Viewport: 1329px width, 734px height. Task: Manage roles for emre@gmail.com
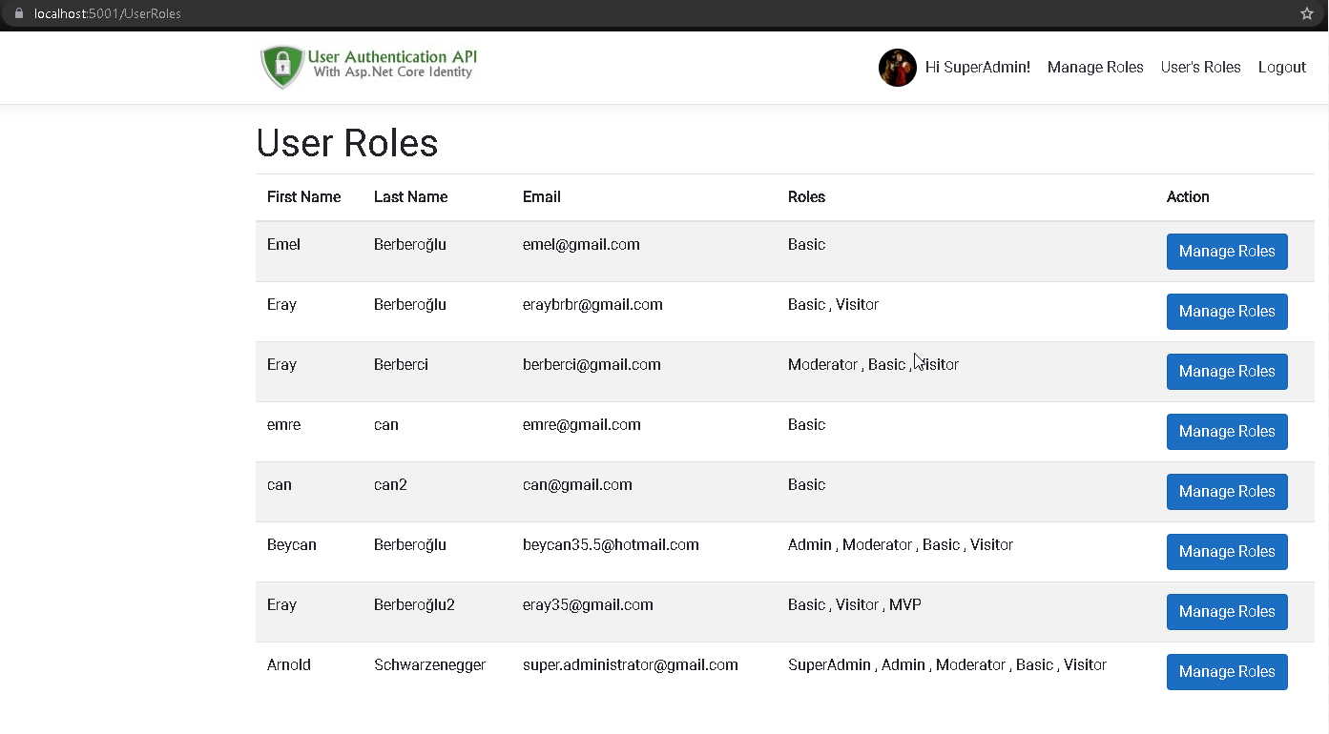pyautogui.click(x=1226, y=432)
